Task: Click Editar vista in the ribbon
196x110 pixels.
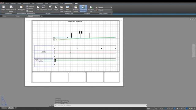Action: [62, 9]
